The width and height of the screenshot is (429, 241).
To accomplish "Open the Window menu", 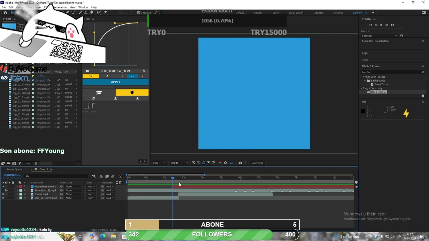I will tap(83, 7).
